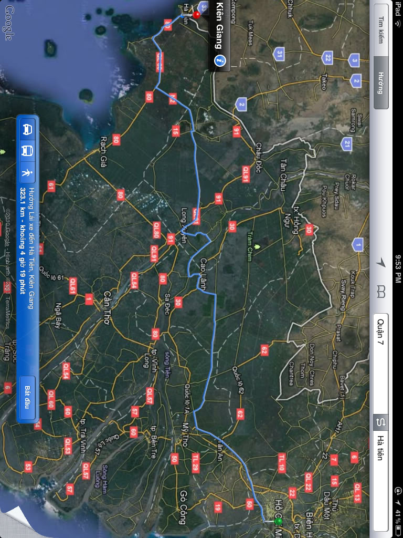The width and height of the screenshot is (403, 538).
Task: Tap the tp. Trà Vinh label
Action: point(82,436)
